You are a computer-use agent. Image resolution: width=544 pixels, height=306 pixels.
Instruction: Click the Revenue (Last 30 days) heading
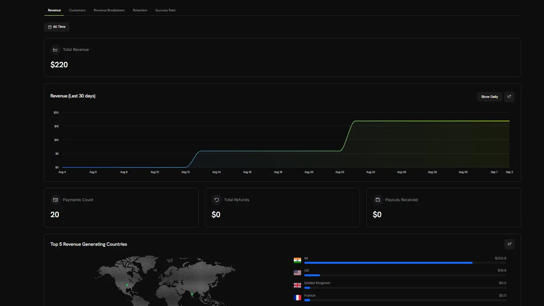tap(73, 96)
